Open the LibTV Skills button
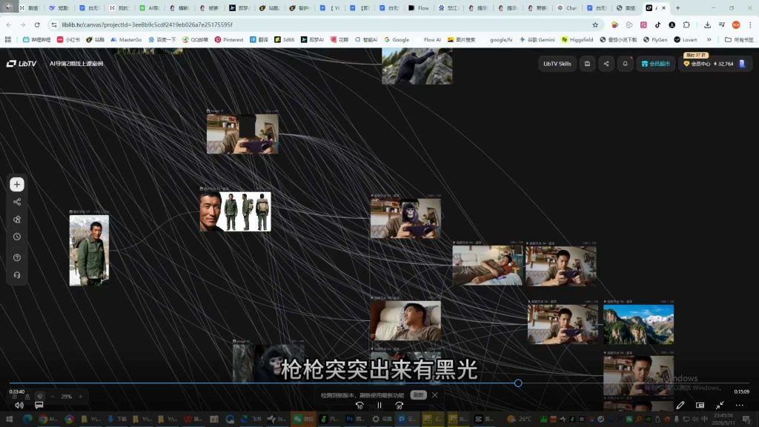 (x=557, y=64)
